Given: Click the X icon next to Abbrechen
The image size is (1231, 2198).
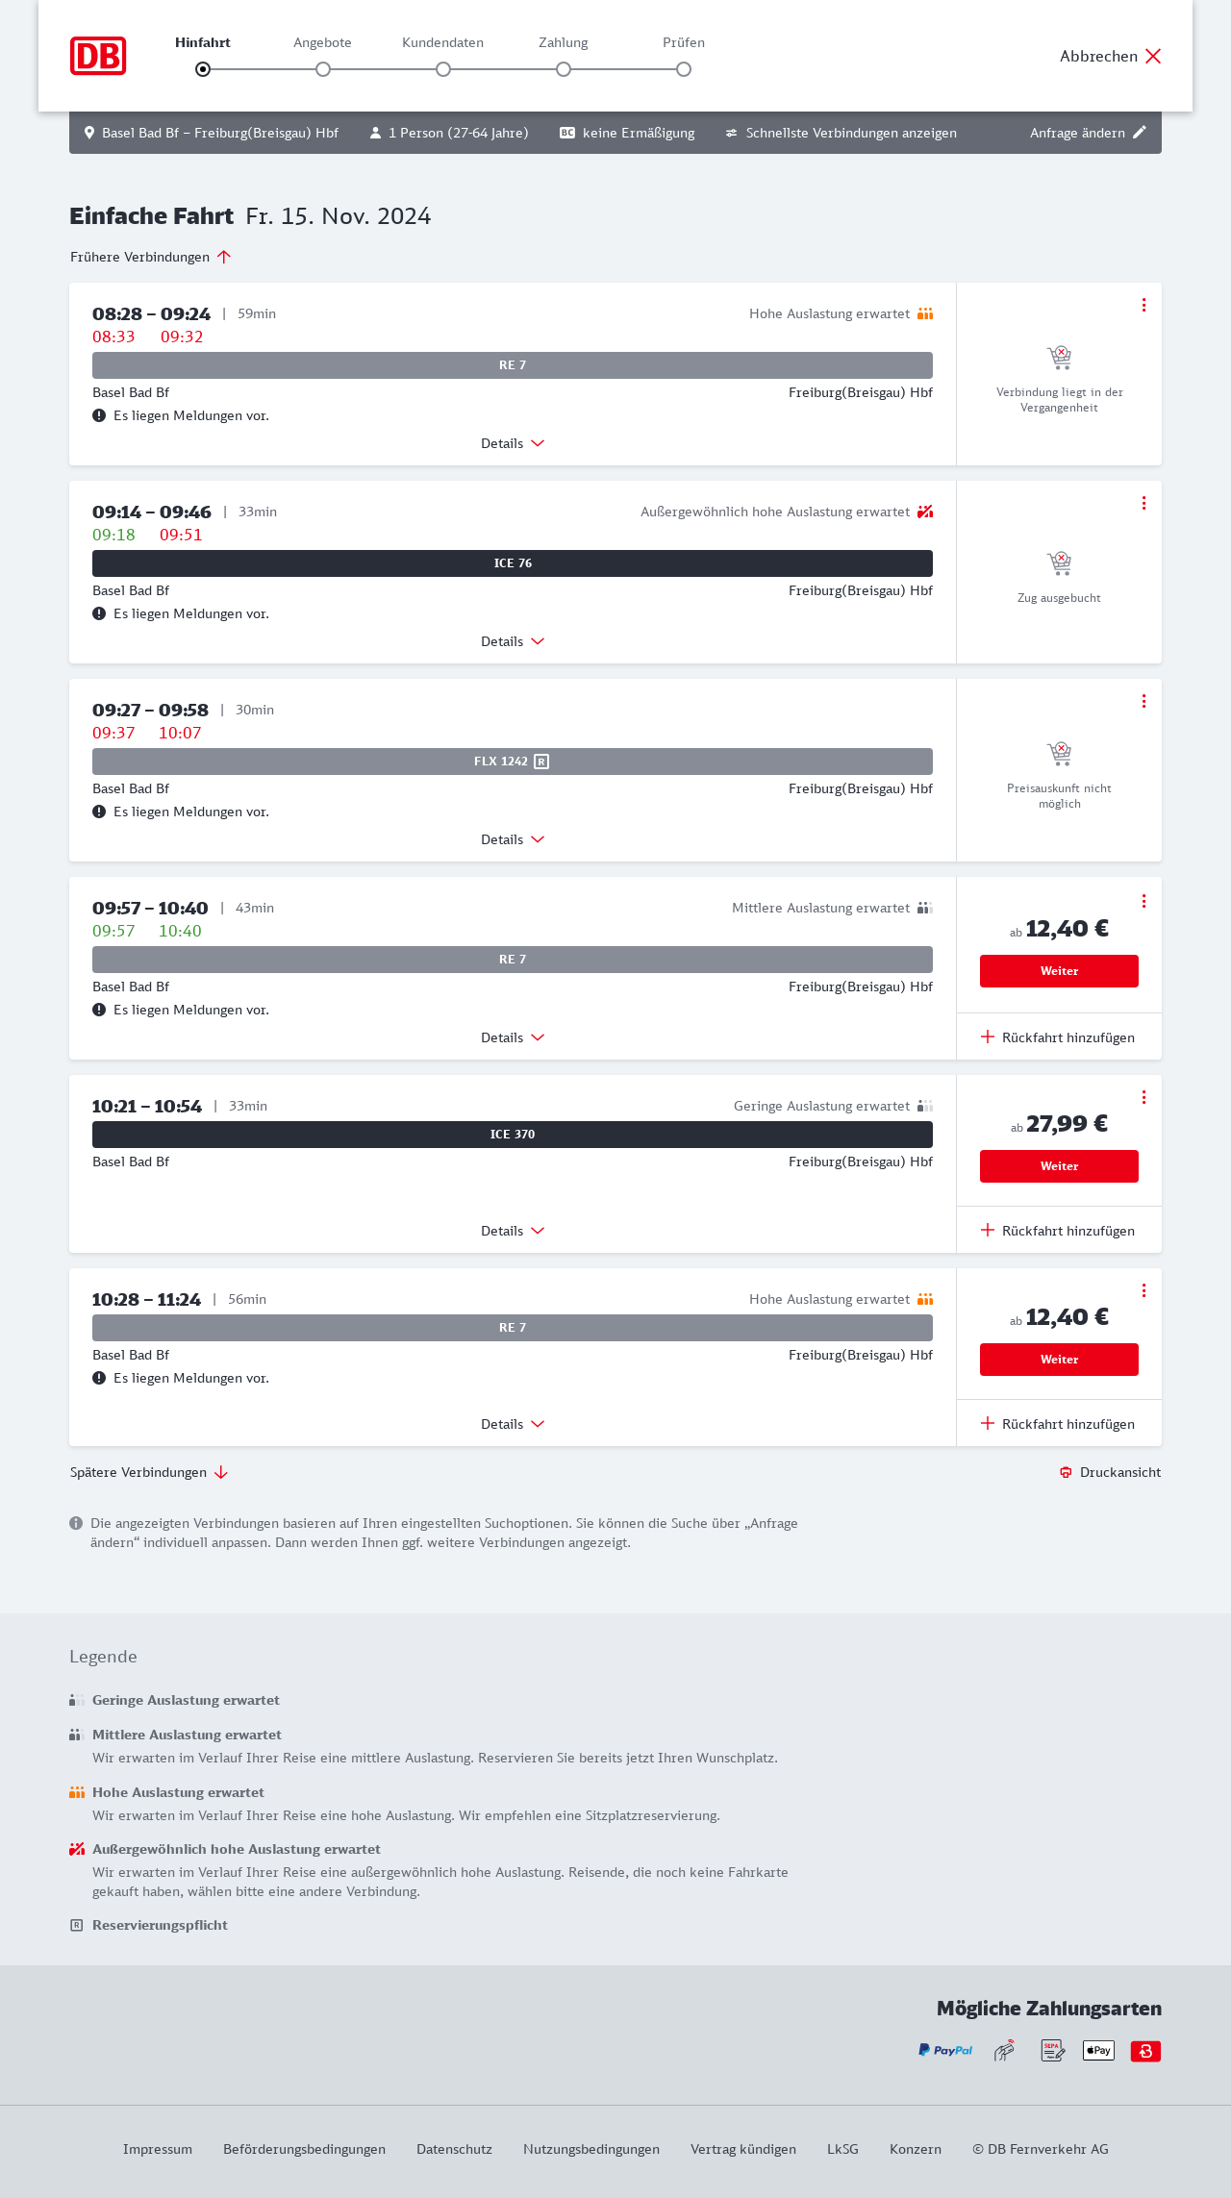Looking at the screenshot, I should (x=1153, y=56).
